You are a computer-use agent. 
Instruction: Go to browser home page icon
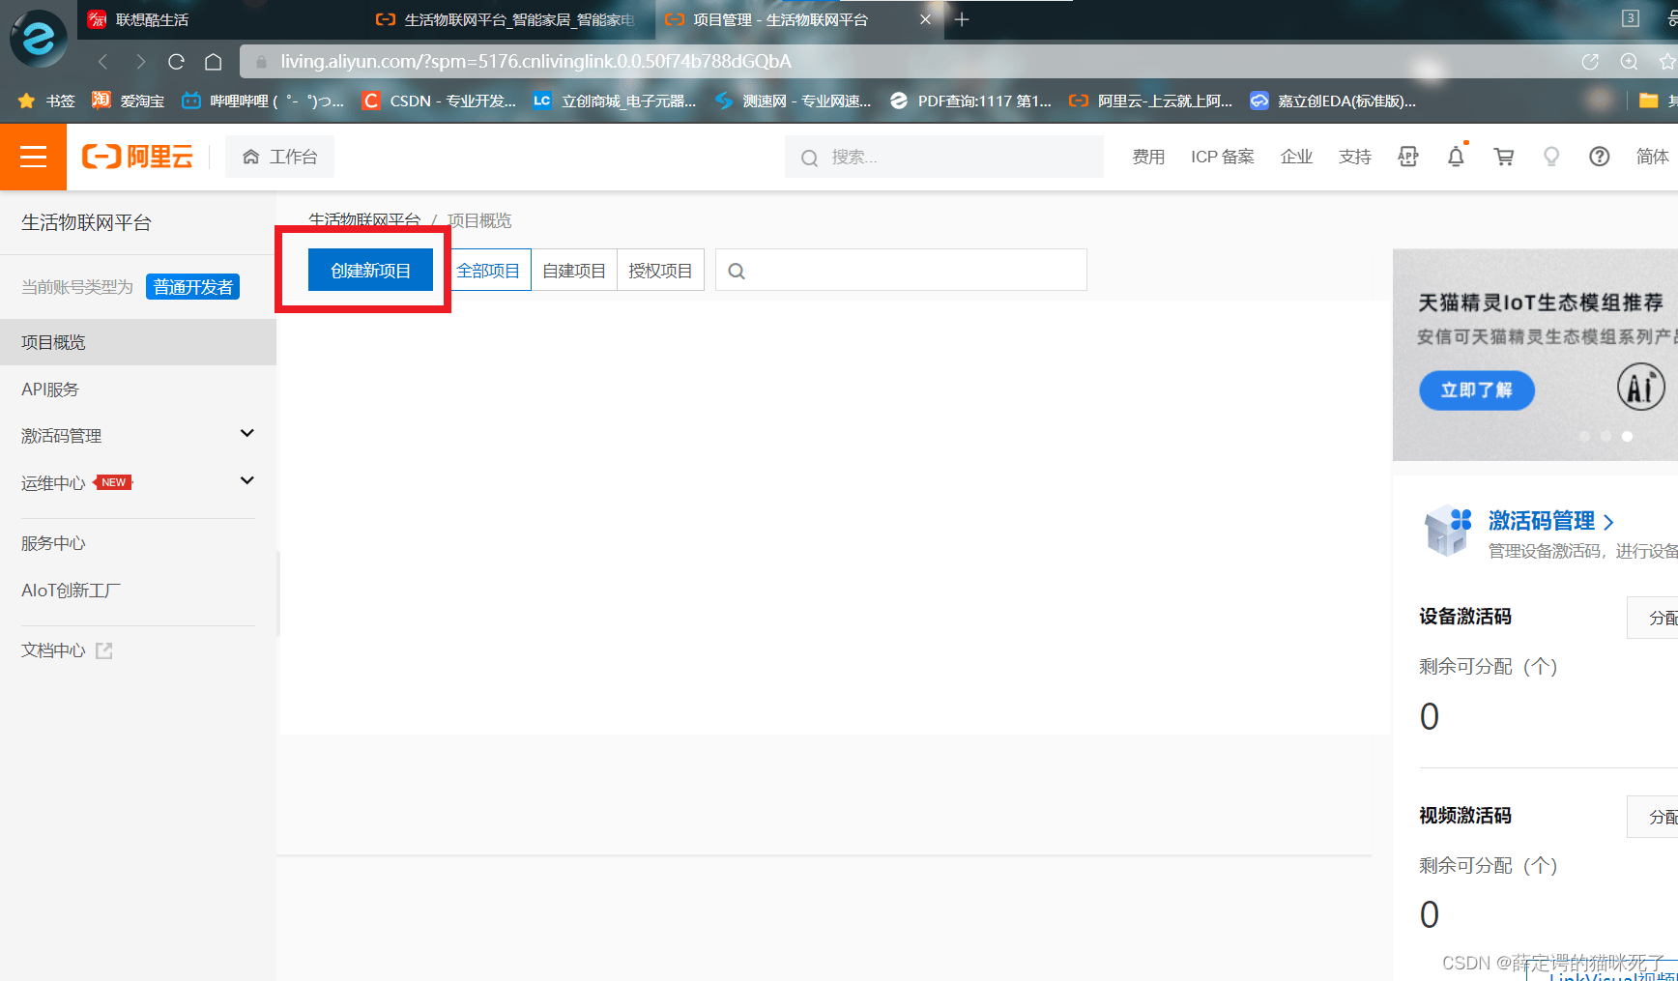pyautogui.click(x=214, y=62)
